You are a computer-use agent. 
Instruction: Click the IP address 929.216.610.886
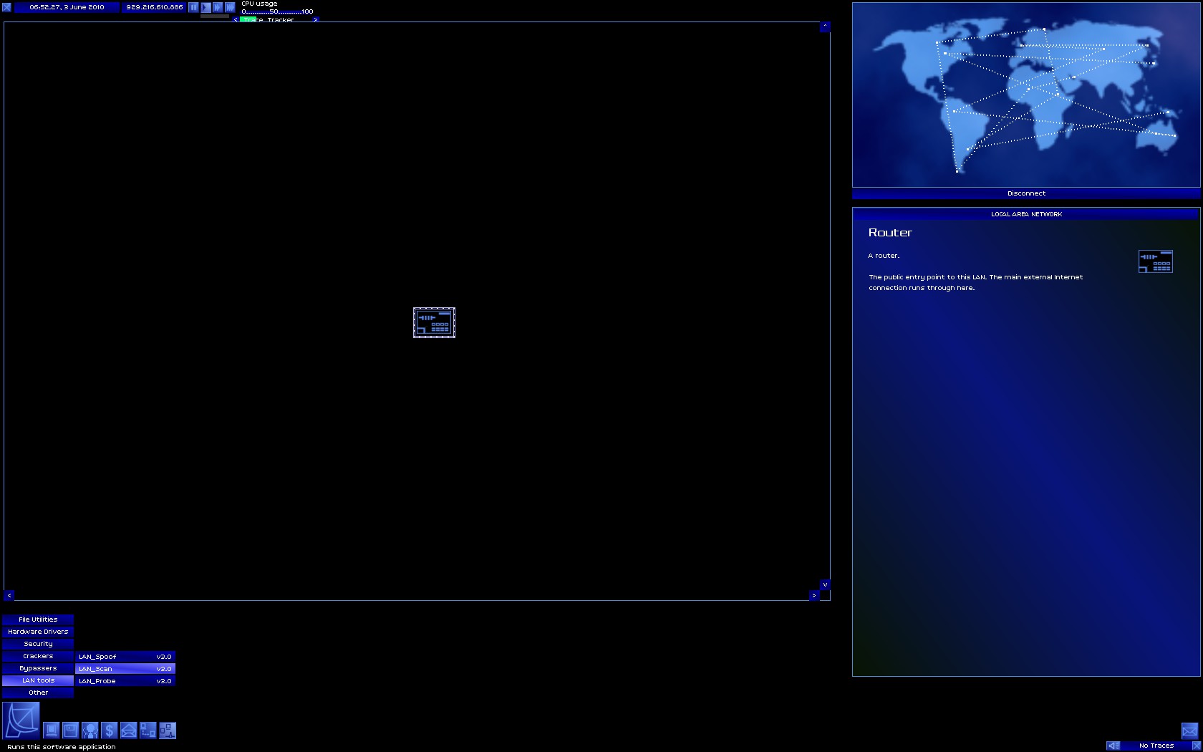tap(155, 7)
